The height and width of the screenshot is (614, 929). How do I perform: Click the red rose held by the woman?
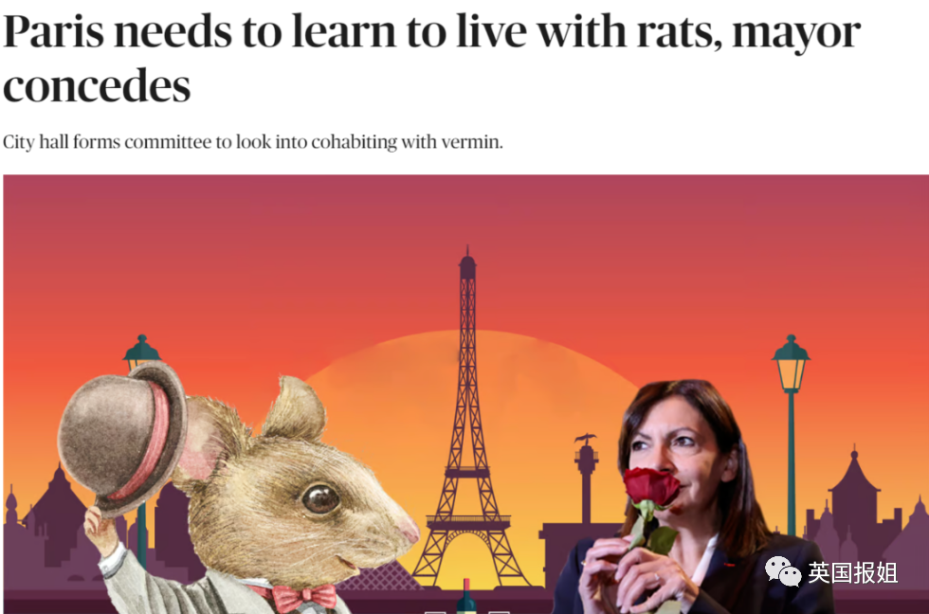tap(650, 487)
